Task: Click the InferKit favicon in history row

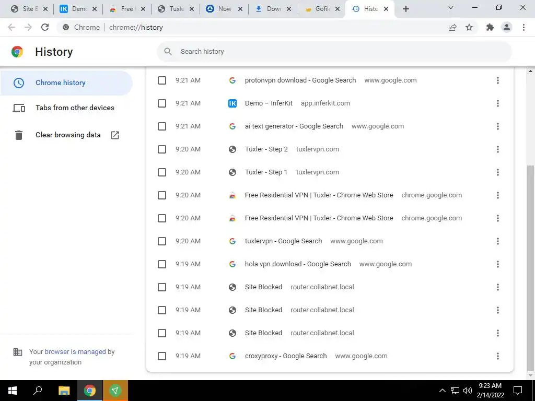Action: (232, 103)
